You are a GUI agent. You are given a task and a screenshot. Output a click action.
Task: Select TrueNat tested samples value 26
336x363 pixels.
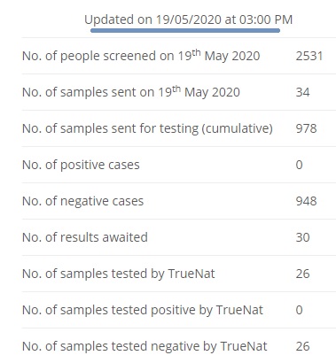point(302,274)
